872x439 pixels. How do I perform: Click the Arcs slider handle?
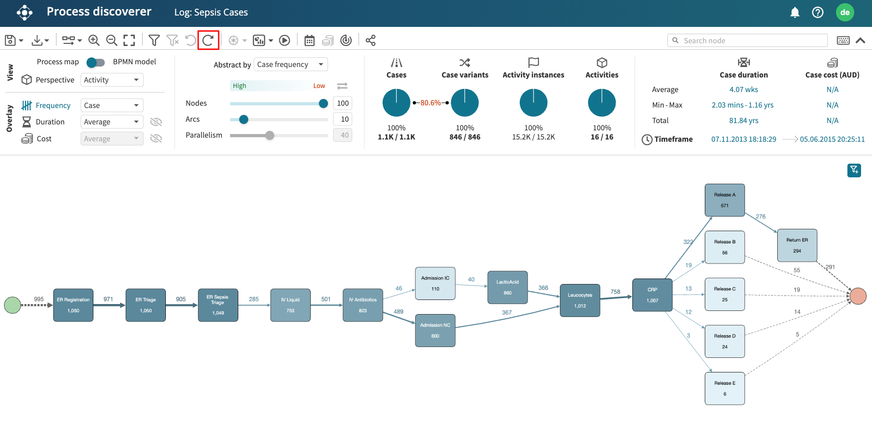click(244, 119)
